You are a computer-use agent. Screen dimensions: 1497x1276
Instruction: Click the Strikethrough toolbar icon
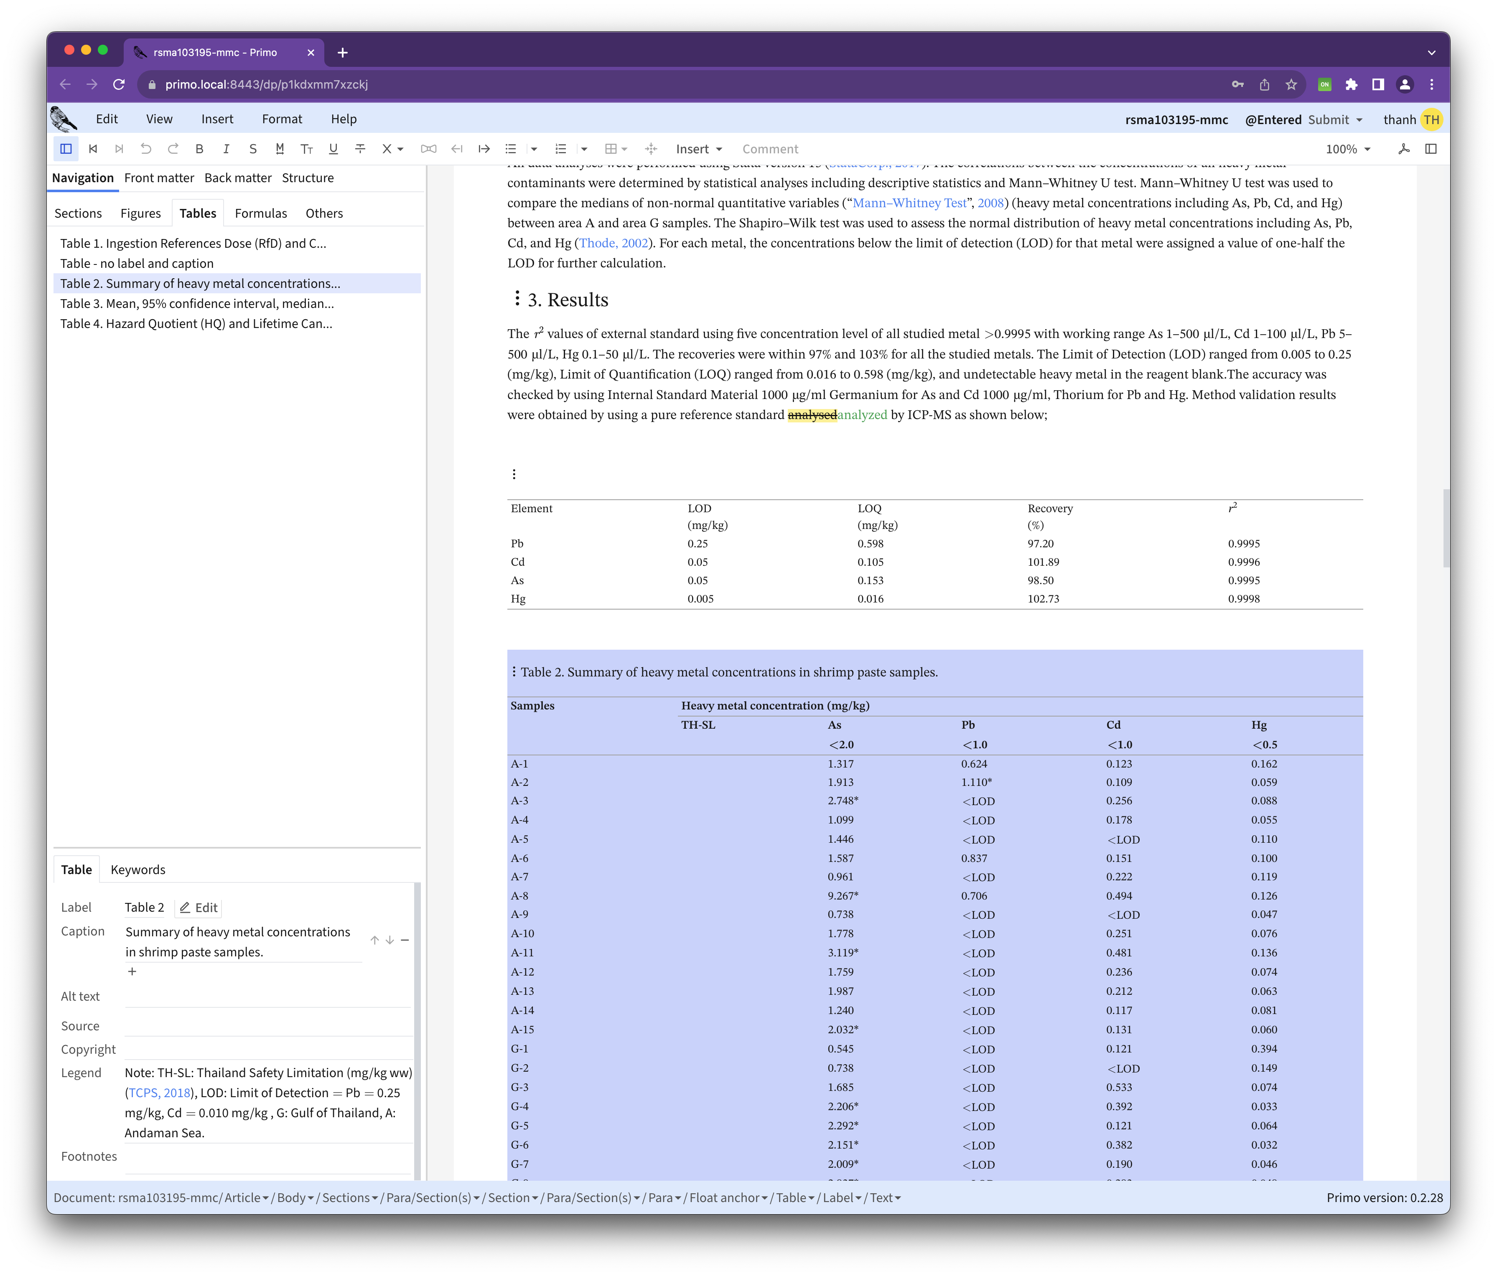pos(360,149)
